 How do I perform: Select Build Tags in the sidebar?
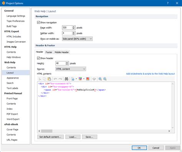(12, 26)
